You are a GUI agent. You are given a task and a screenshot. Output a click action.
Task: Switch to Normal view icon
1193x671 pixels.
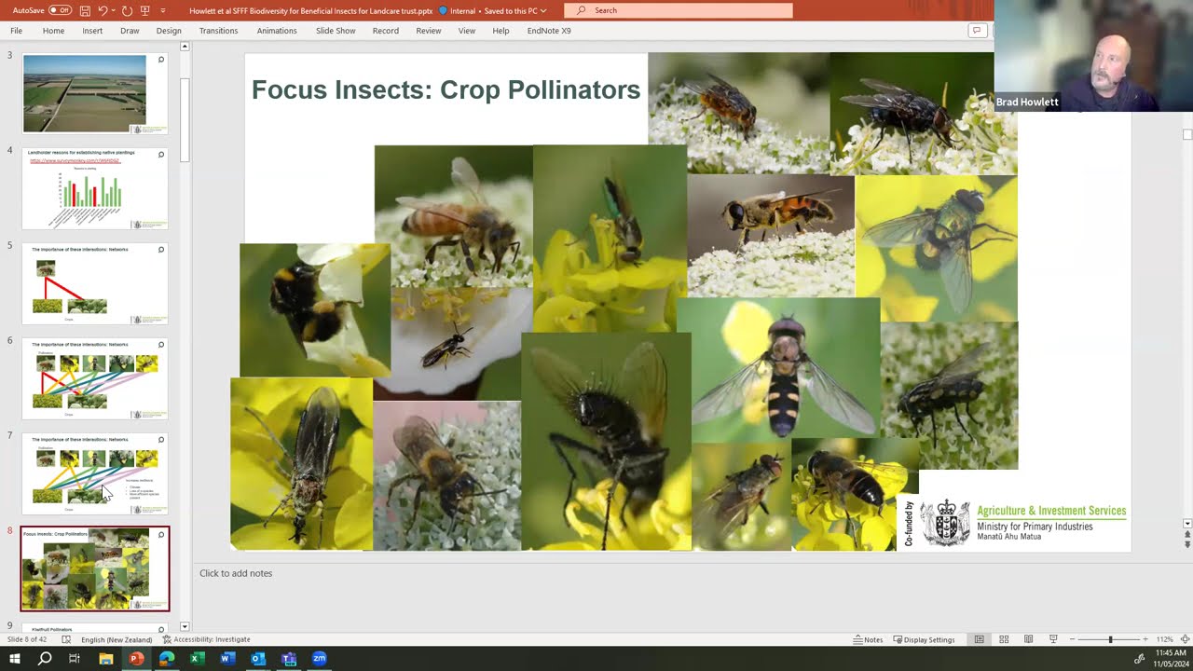pyautogui.click(x=980, y=639)
